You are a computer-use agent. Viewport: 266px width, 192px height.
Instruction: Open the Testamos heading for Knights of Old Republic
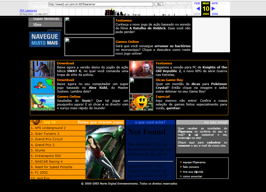tap(164, 63)
